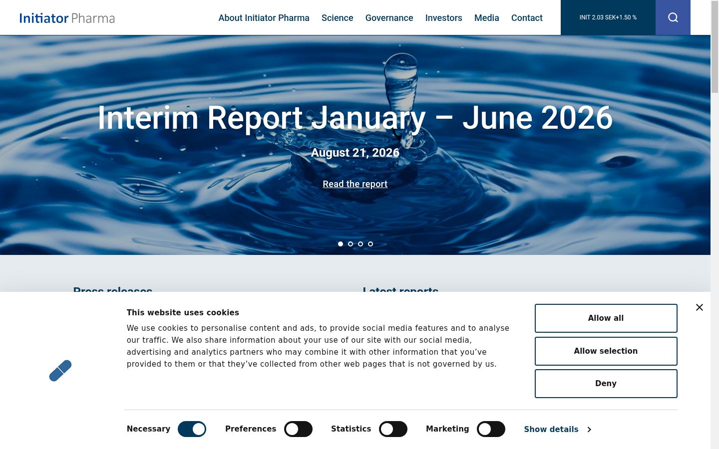The image size is (719, 449).
Task: Select the third carousel slide dot
Action: (360, 244)
